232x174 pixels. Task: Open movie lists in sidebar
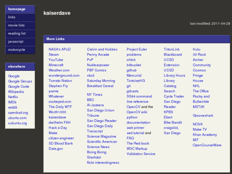click(20, 26)
